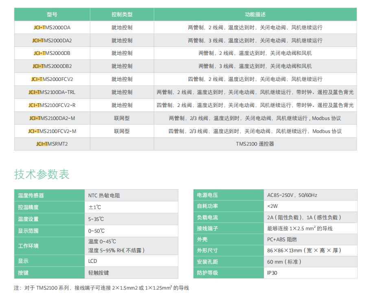
Task: Click the TMS2100 遥控器 description cell
Action: (255, 144)
